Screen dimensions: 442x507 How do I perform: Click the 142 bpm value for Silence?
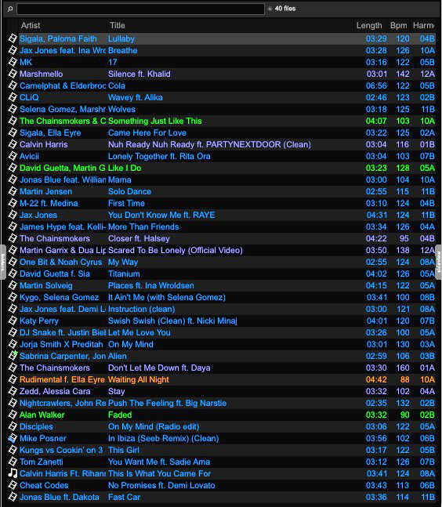click(x=403, y=74)
